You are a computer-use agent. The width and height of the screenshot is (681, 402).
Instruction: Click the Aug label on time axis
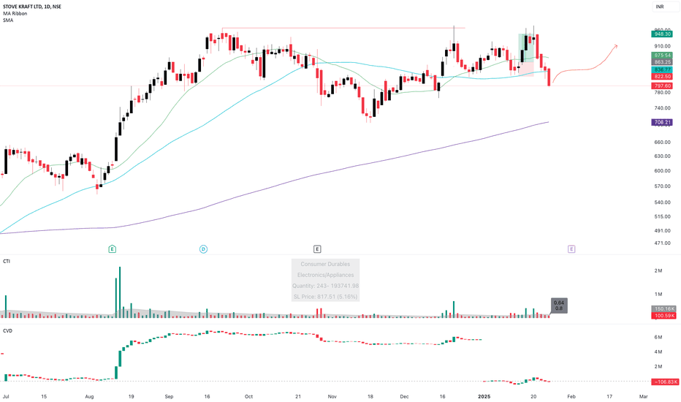pos(89,396)
